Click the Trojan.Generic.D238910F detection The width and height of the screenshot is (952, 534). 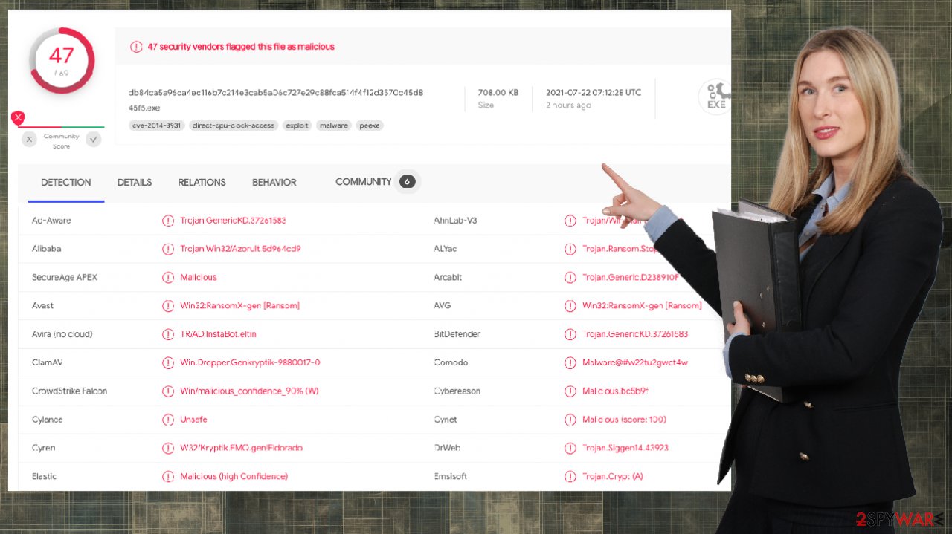point(631,277)
